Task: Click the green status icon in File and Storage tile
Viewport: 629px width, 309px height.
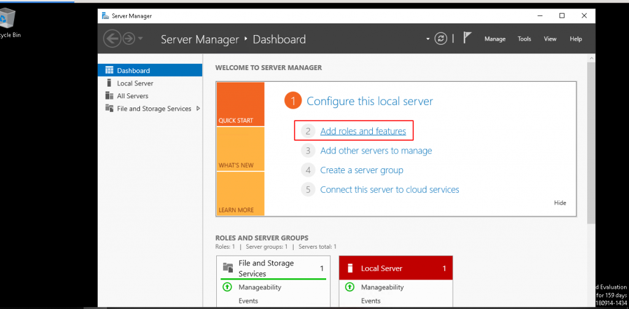Action: (227, 287)
